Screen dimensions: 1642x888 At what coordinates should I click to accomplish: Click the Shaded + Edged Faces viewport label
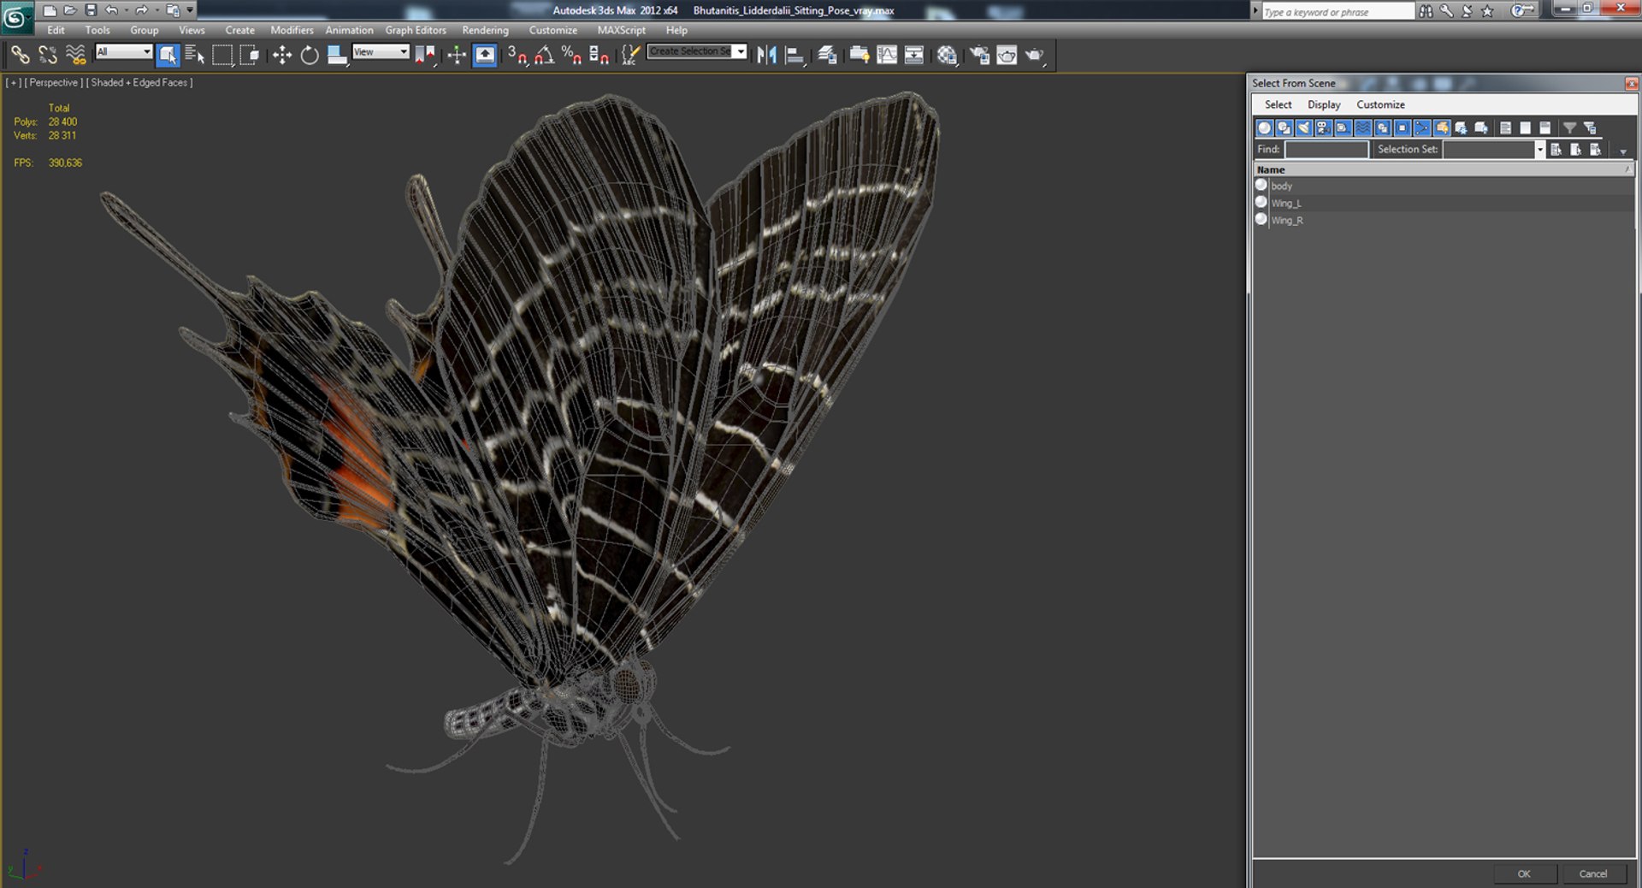tap(139, 83)
